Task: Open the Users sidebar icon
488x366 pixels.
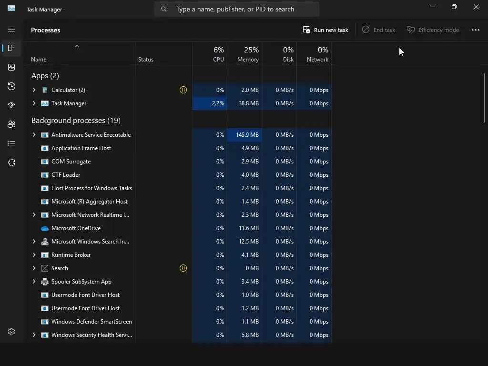Action: tap(11, 124)
